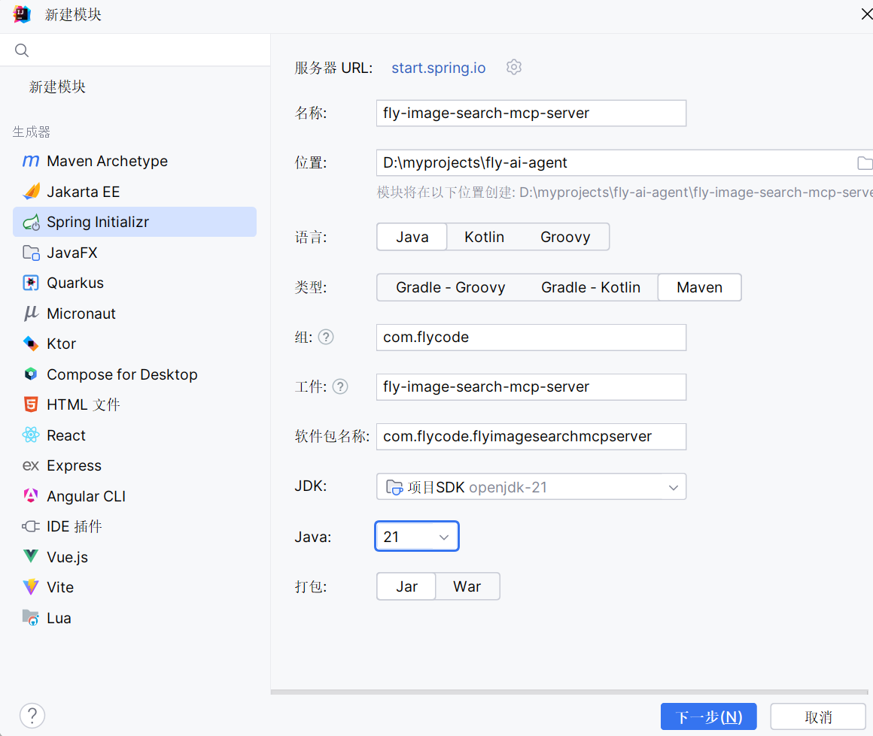The image size is (873, 736).
Task: Choose Gradle - Kotlin build type
Action: click(x=591, y=288)
